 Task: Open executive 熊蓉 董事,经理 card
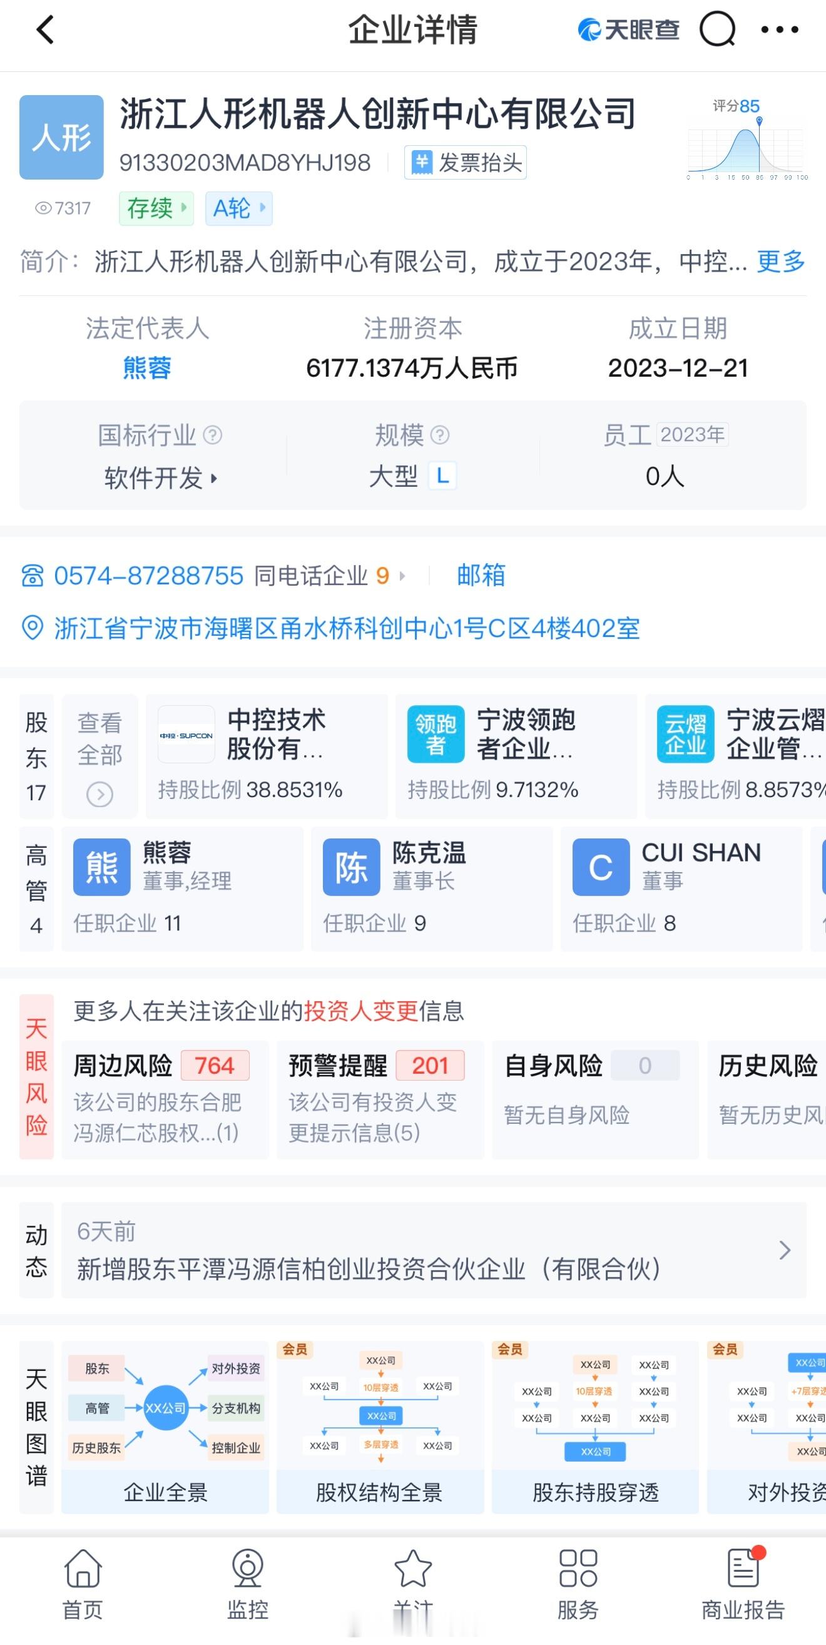tap(183, 889)
